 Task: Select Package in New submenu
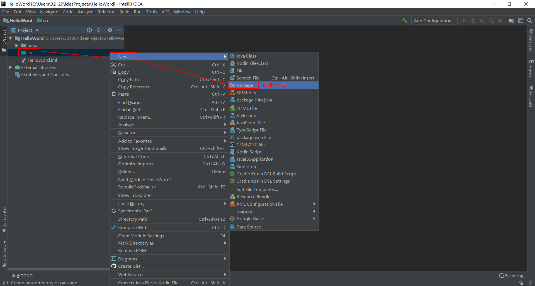click(x=273, y=85)
